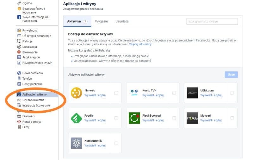Click the Usuń button
253x160 pixels.
click(x=231, y=75)
